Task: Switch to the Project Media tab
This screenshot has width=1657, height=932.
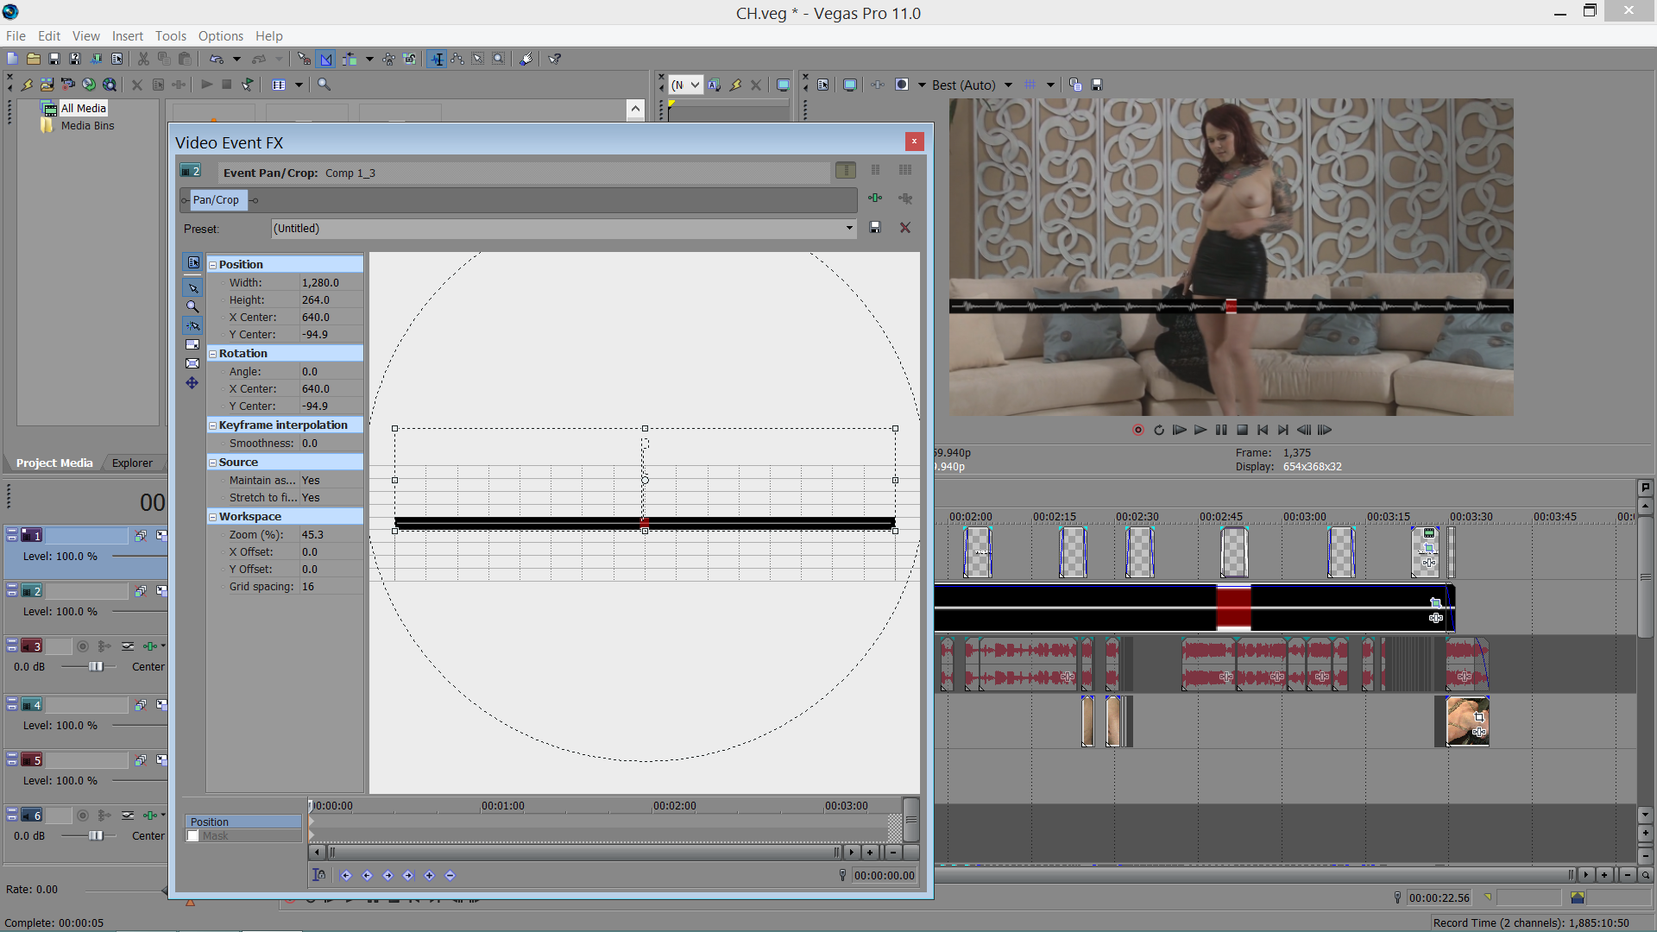Action: pyautogui.click(x=54, y=463)
